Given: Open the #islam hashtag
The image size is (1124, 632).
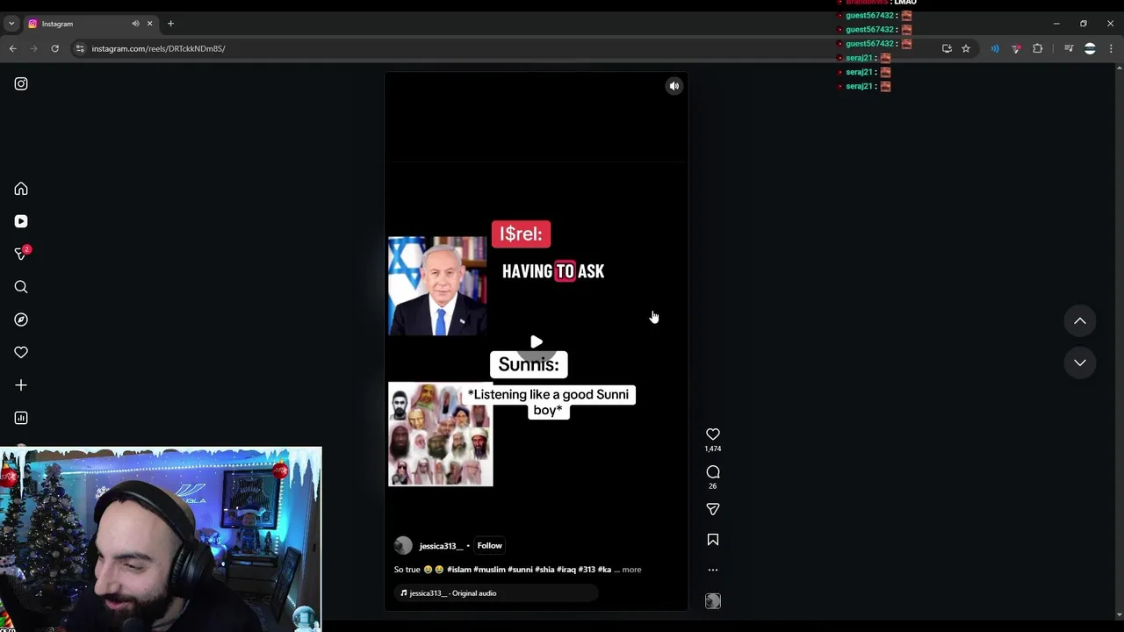Looking at the screenshot, I should point(459,570).
